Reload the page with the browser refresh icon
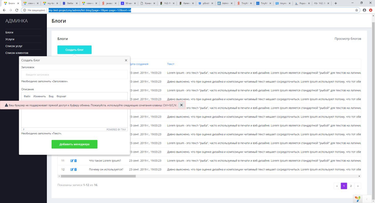Viewport: 375px width, 203px height. [17, 10]
